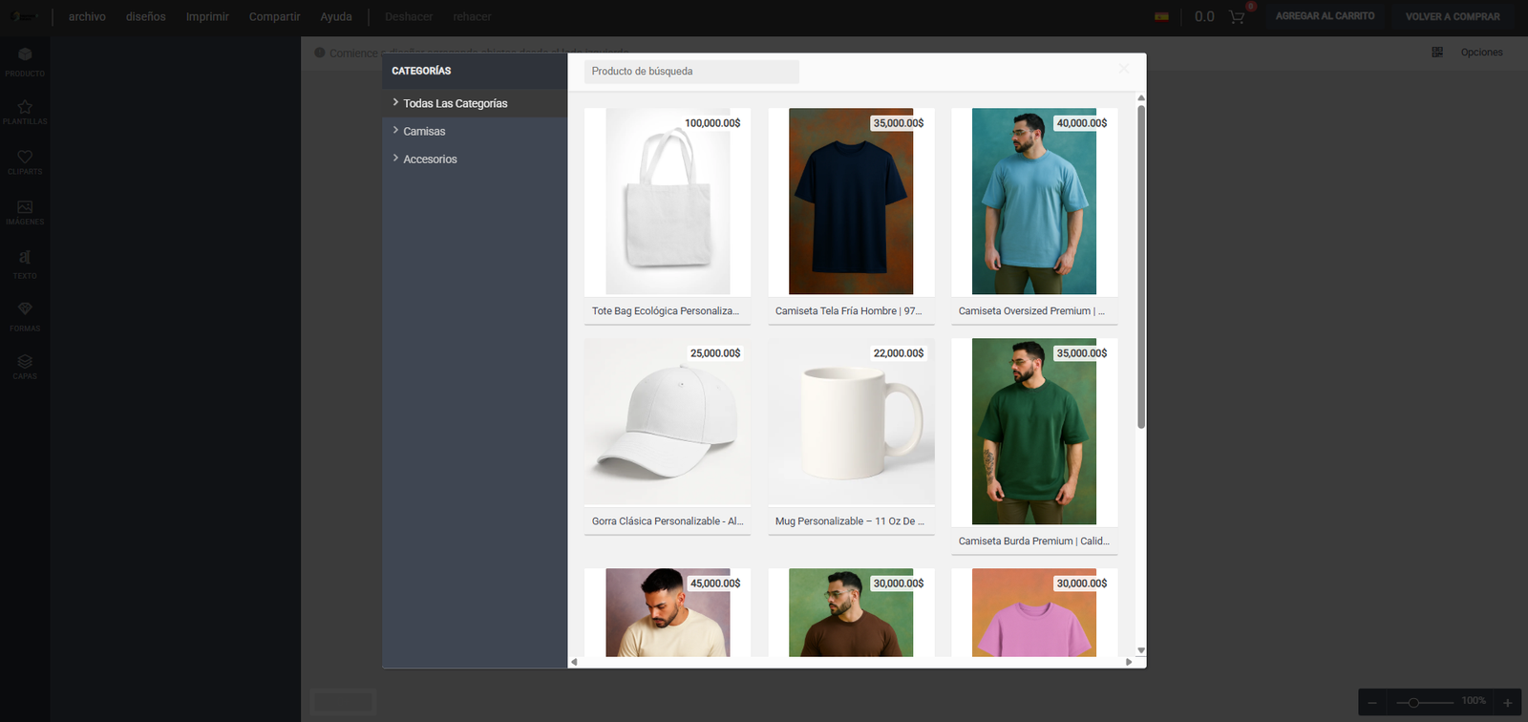
Task: Open the Compartir menu
Action: pos(274,17)
